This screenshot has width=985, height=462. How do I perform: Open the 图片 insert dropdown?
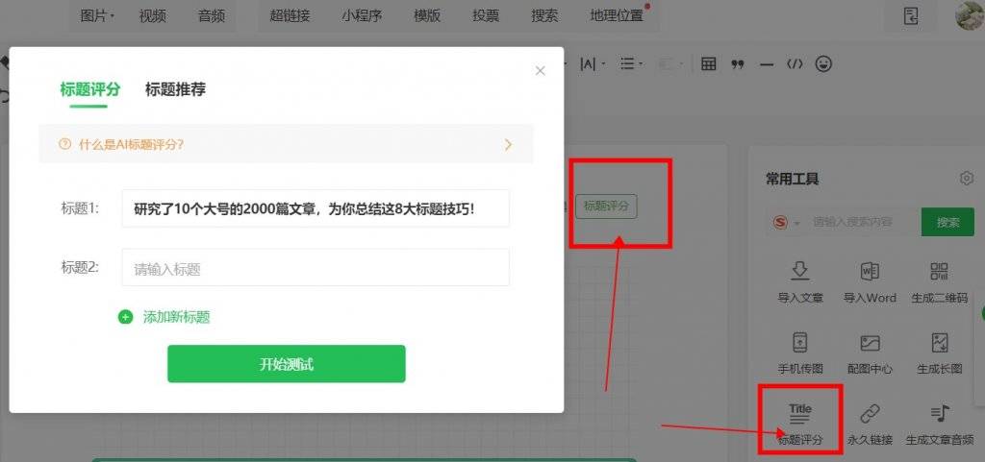pyautogui.click(x=97, y=15)
